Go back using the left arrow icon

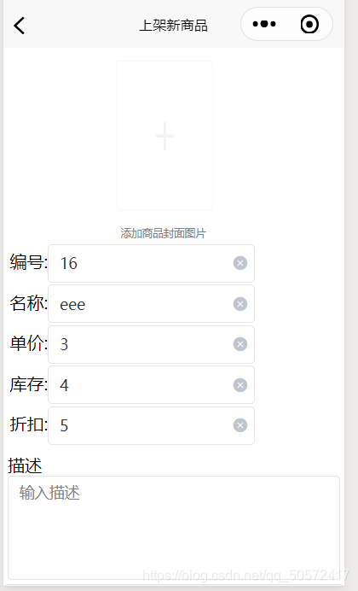tap(19, 26)
